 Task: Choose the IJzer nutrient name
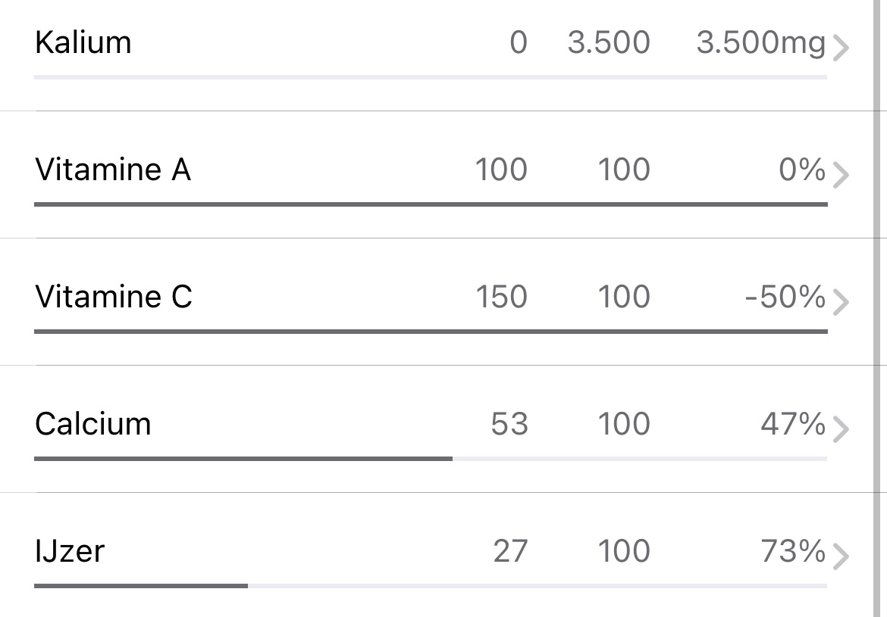(x=70, y=551)
